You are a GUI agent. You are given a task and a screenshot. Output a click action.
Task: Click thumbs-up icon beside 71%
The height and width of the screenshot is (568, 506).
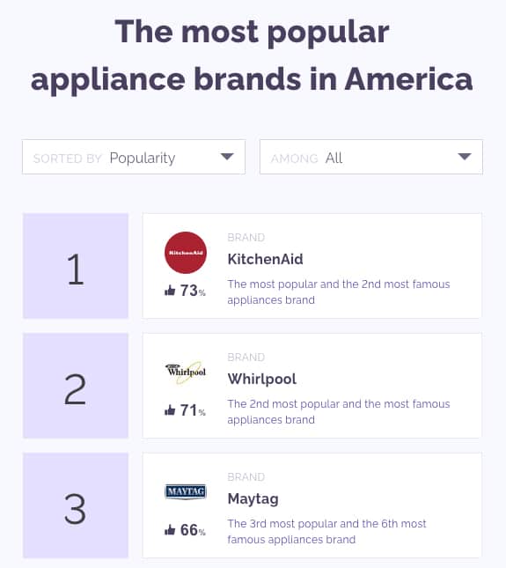coord(170,410)
